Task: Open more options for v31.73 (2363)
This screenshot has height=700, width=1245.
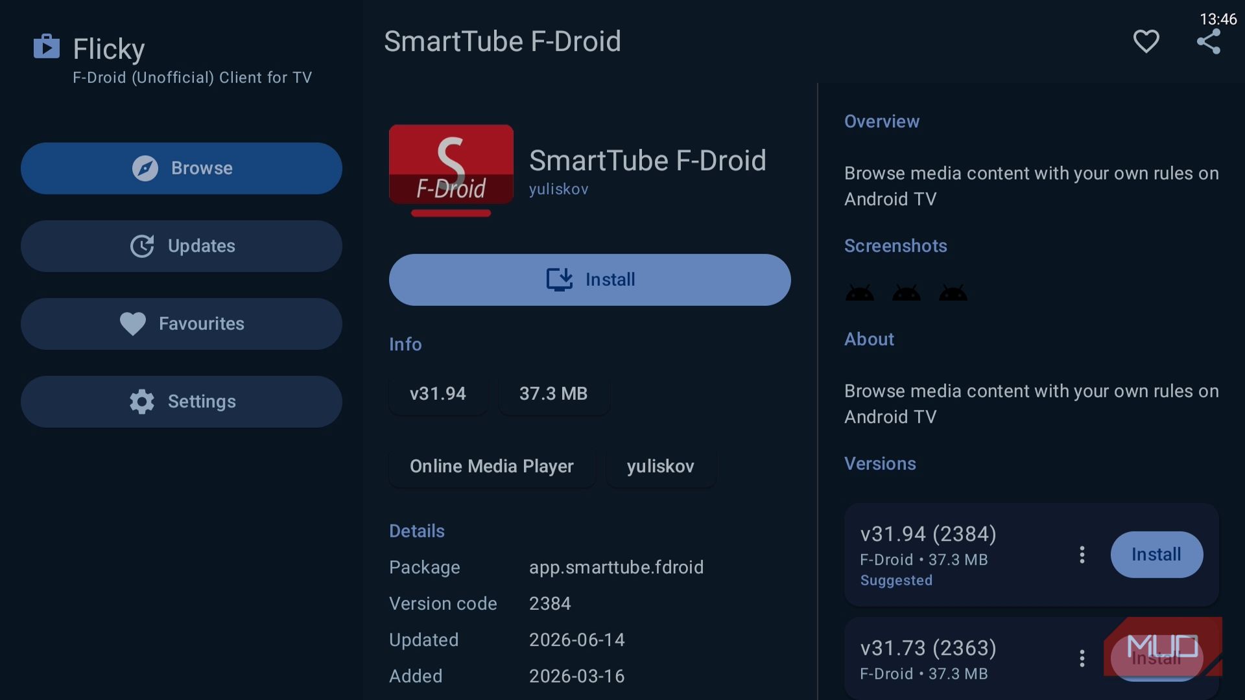Action: (1082, 659)
